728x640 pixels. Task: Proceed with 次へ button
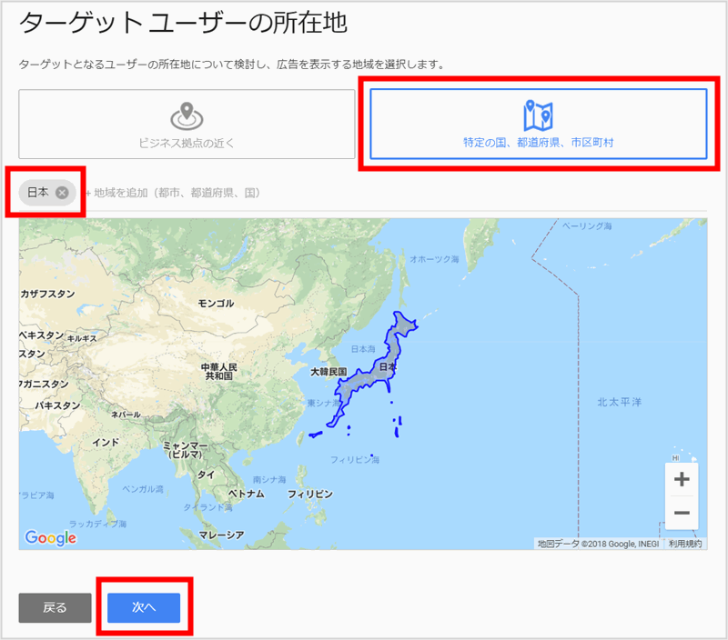tap(144, 607)
